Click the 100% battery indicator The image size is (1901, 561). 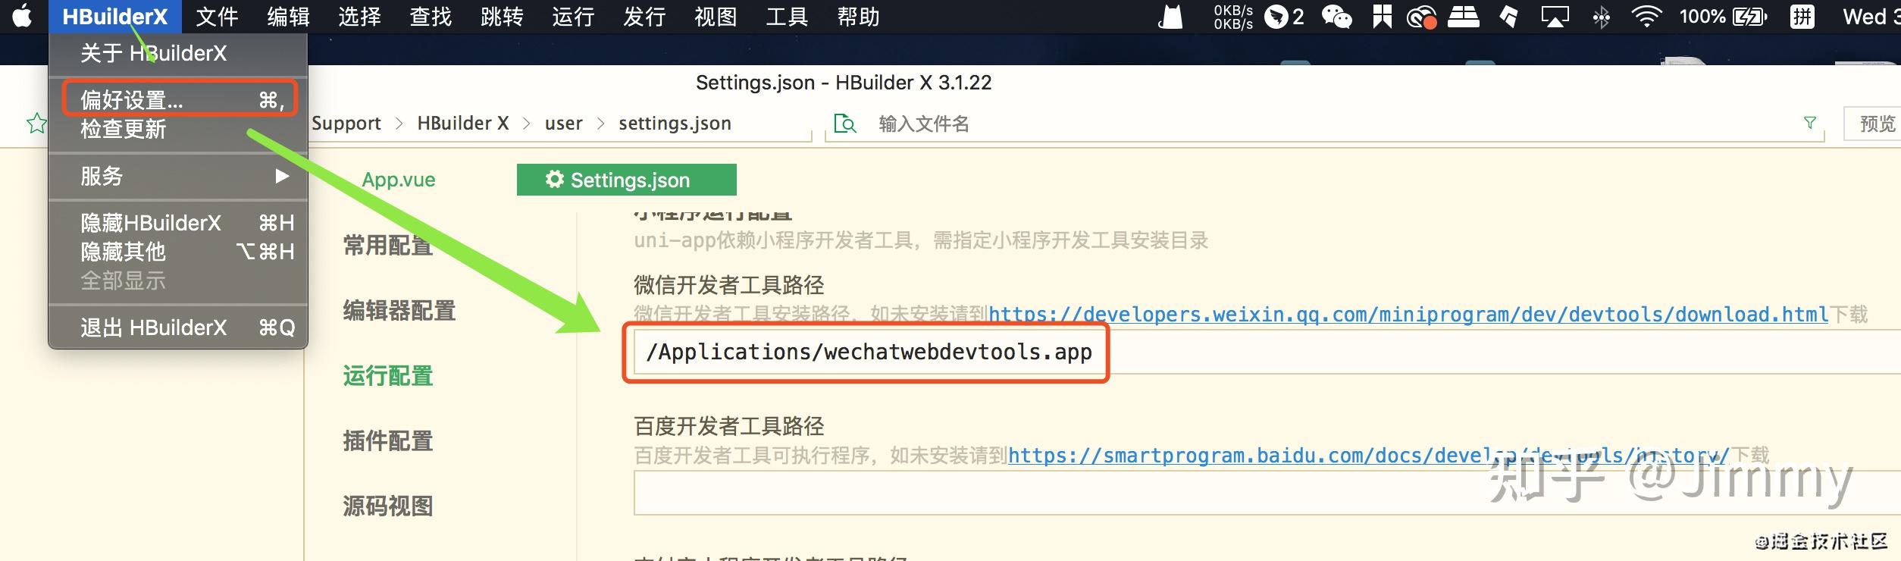coord(1723,17)
